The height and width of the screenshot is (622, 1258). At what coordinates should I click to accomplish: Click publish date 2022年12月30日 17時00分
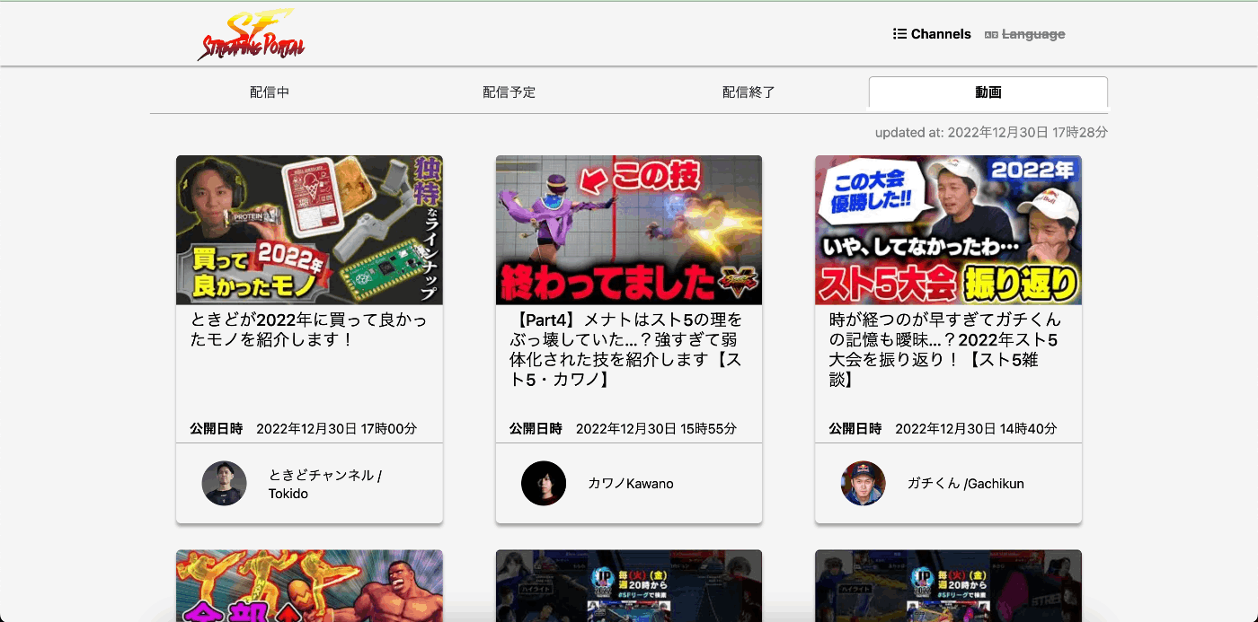(x=337, y=429)
